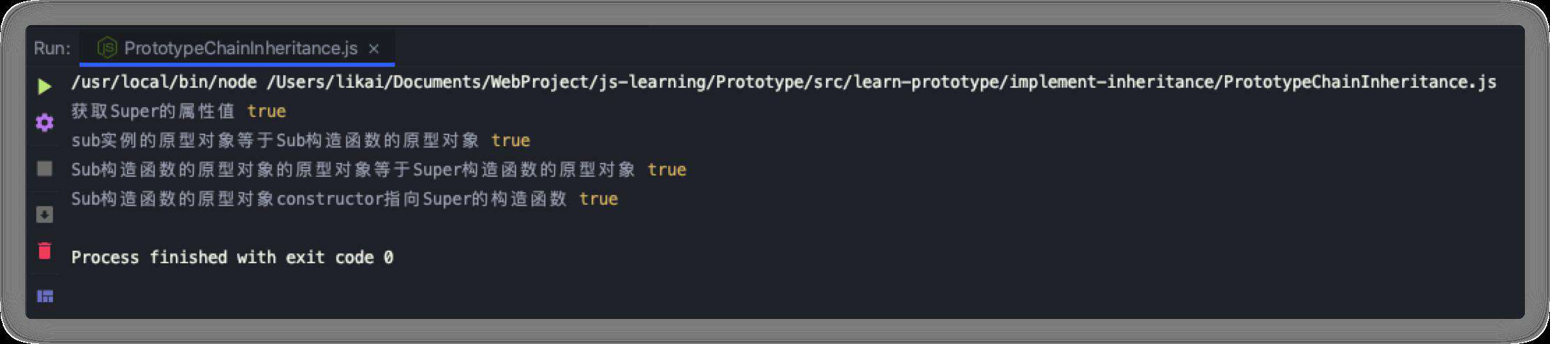Click the true value on constructor line
Viewport: 1550px width, 344px height.
point(599,199)
